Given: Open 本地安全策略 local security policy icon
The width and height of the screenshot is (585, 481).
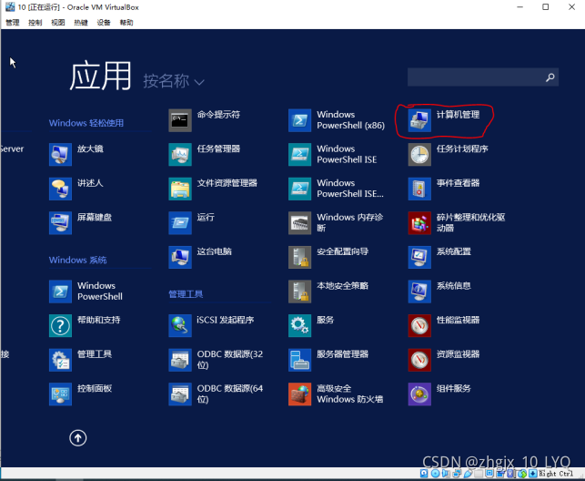Looking at the screenshot, I should coord(300,292).
